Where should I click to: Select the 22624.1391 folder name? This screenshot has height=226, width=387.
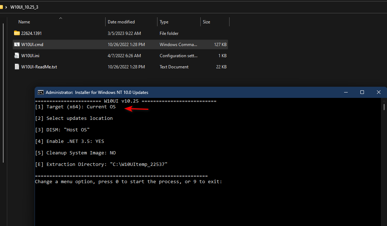pos(31,33)
